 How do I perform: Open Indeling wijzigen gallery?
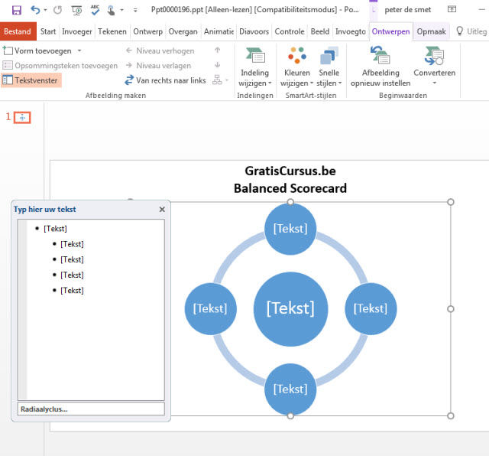point(254,67)
